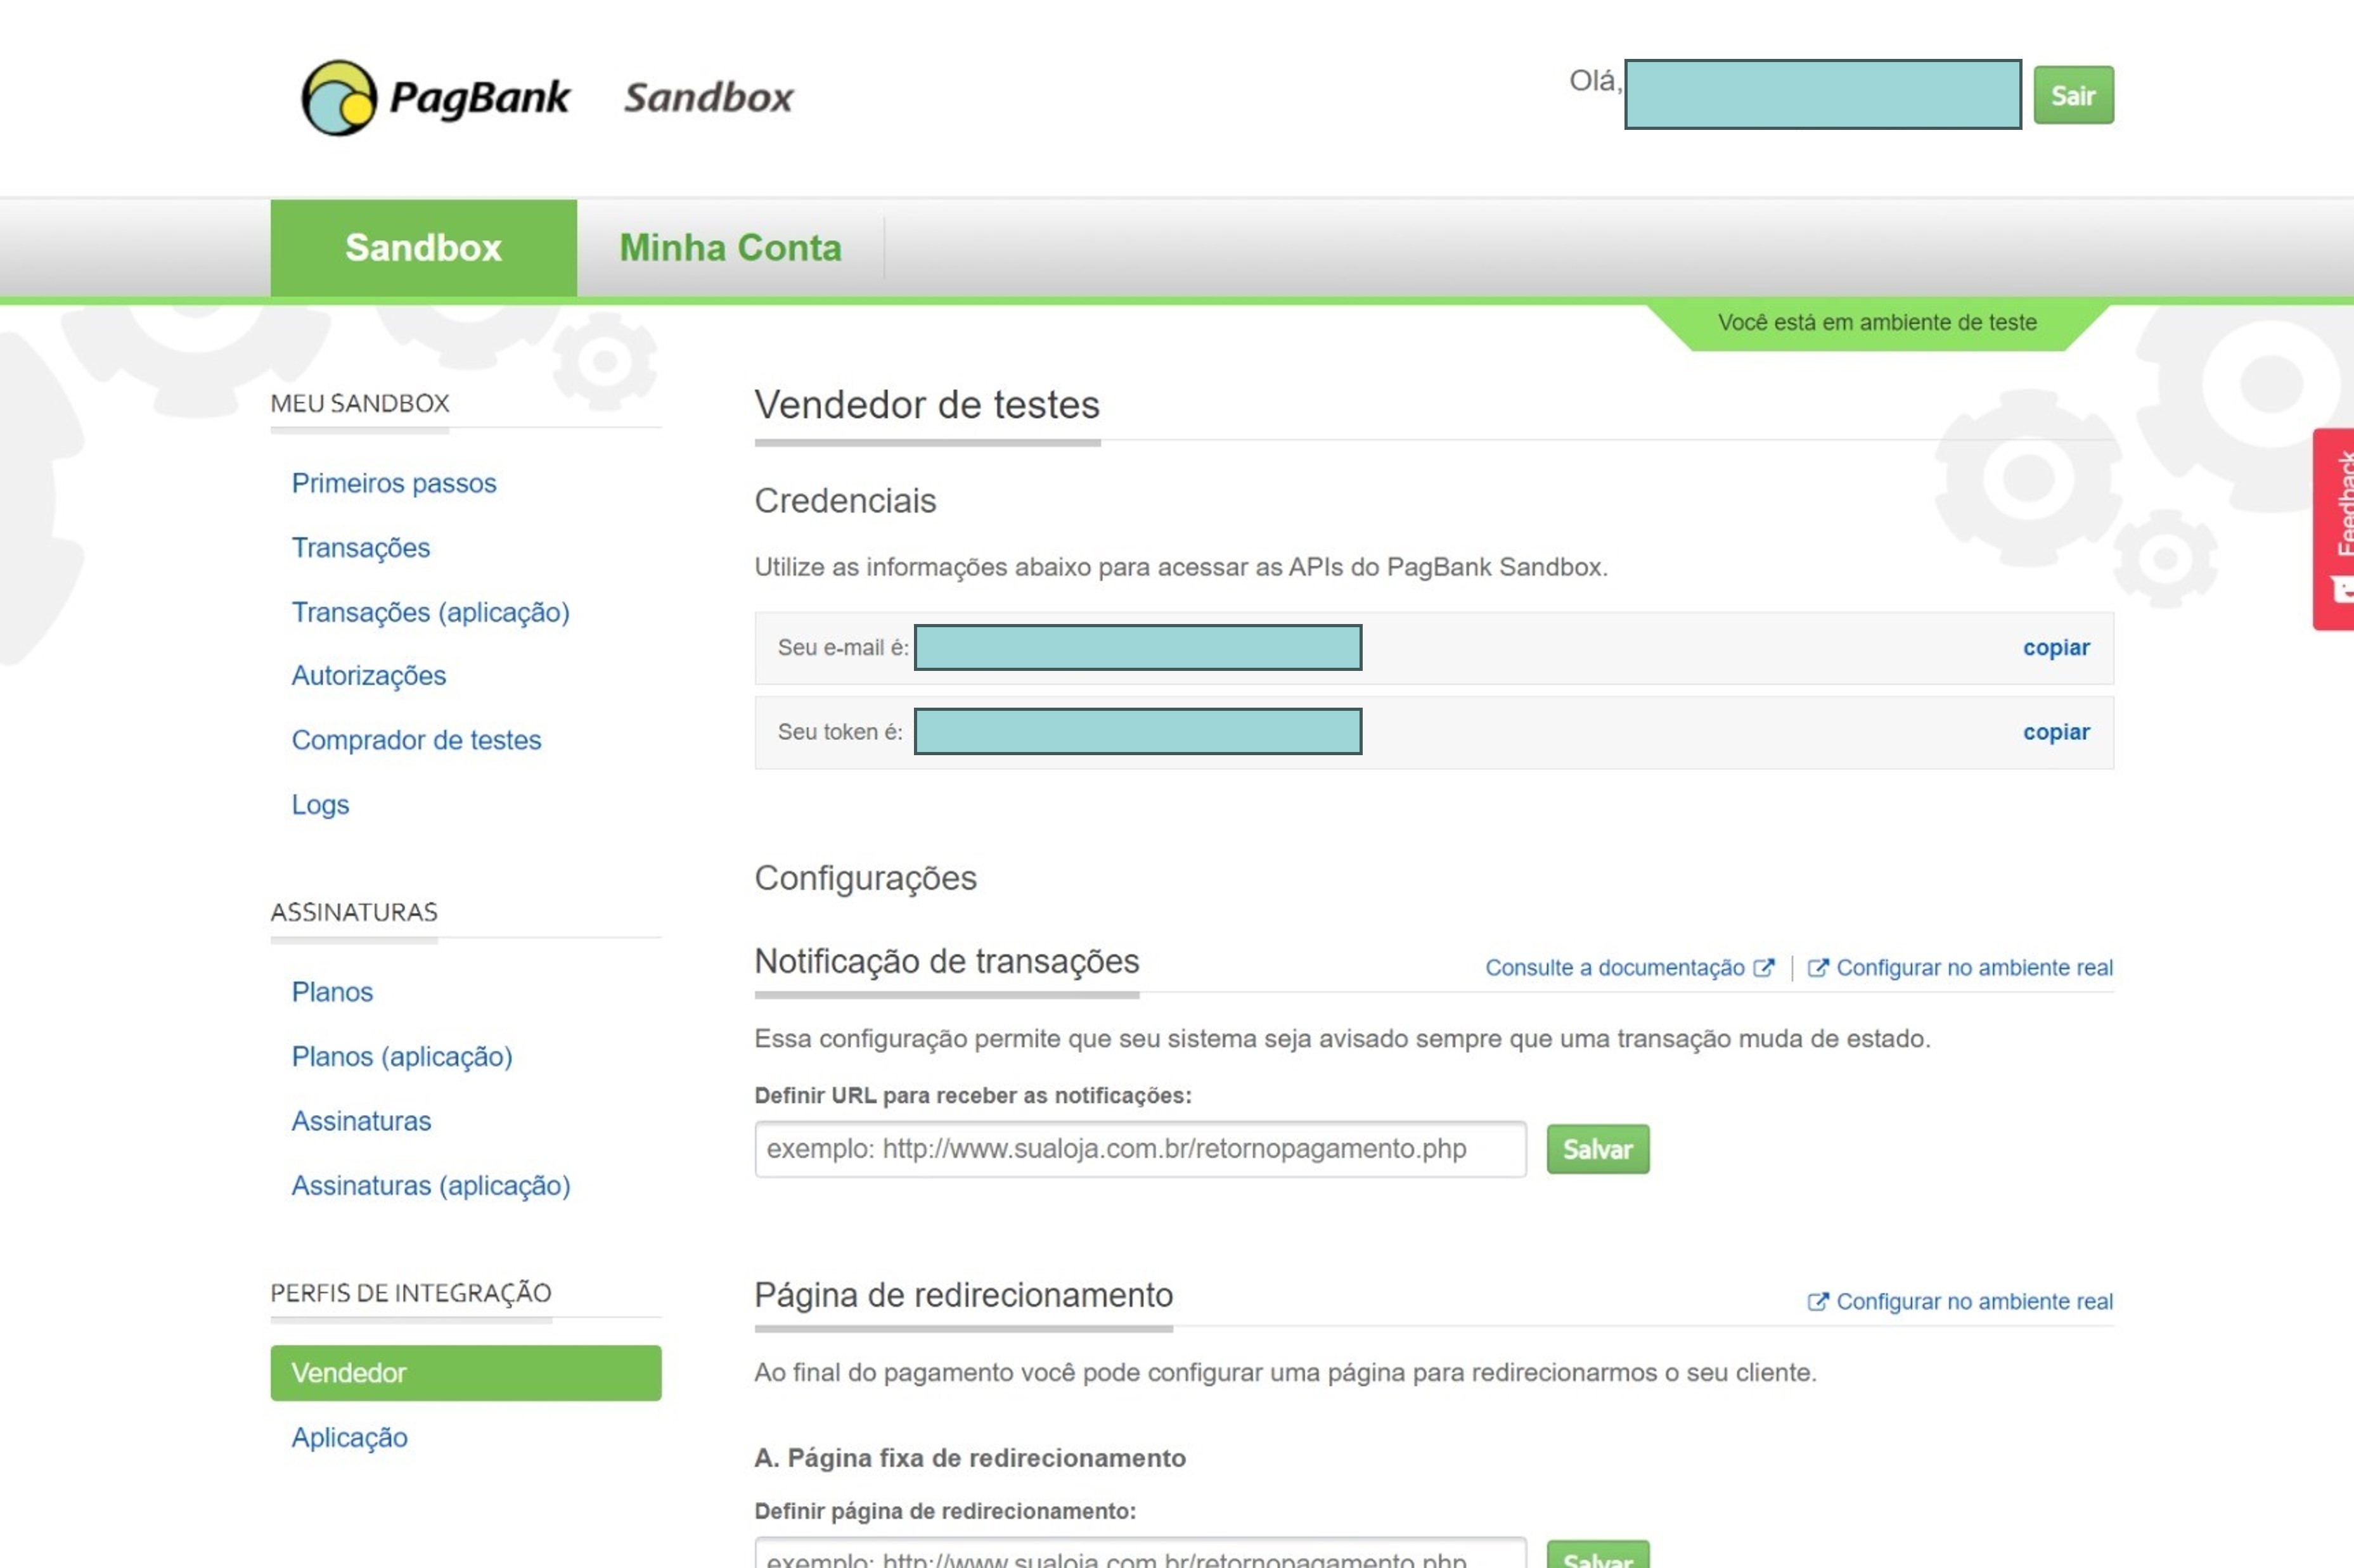Image resolution: width=2354 pixels, height=1568 pixels.
Task: Switch to the Minha Conta tab
Action: tap(730, 248)
